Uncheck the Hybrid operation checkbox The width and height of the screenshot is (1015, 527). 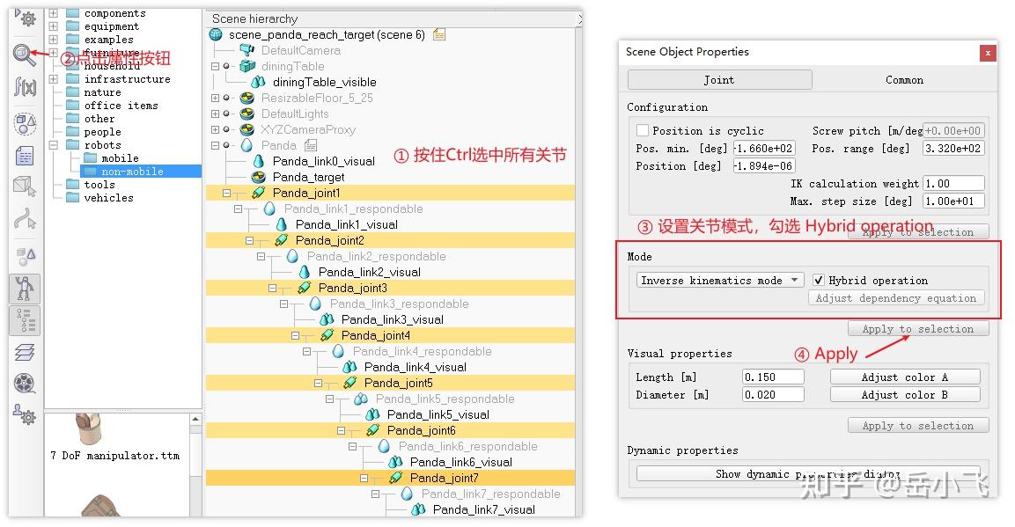[818, 280]
